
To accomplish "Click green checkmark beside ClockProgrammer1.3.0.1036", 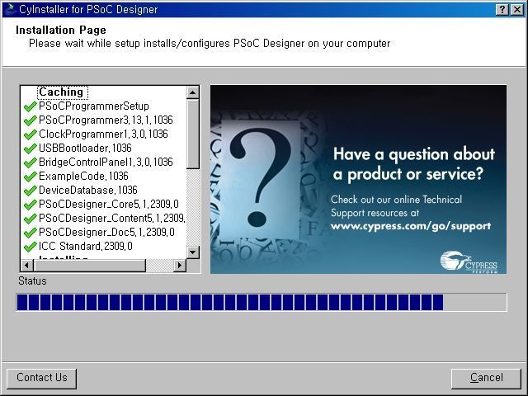I will click(x=31, y=134).
